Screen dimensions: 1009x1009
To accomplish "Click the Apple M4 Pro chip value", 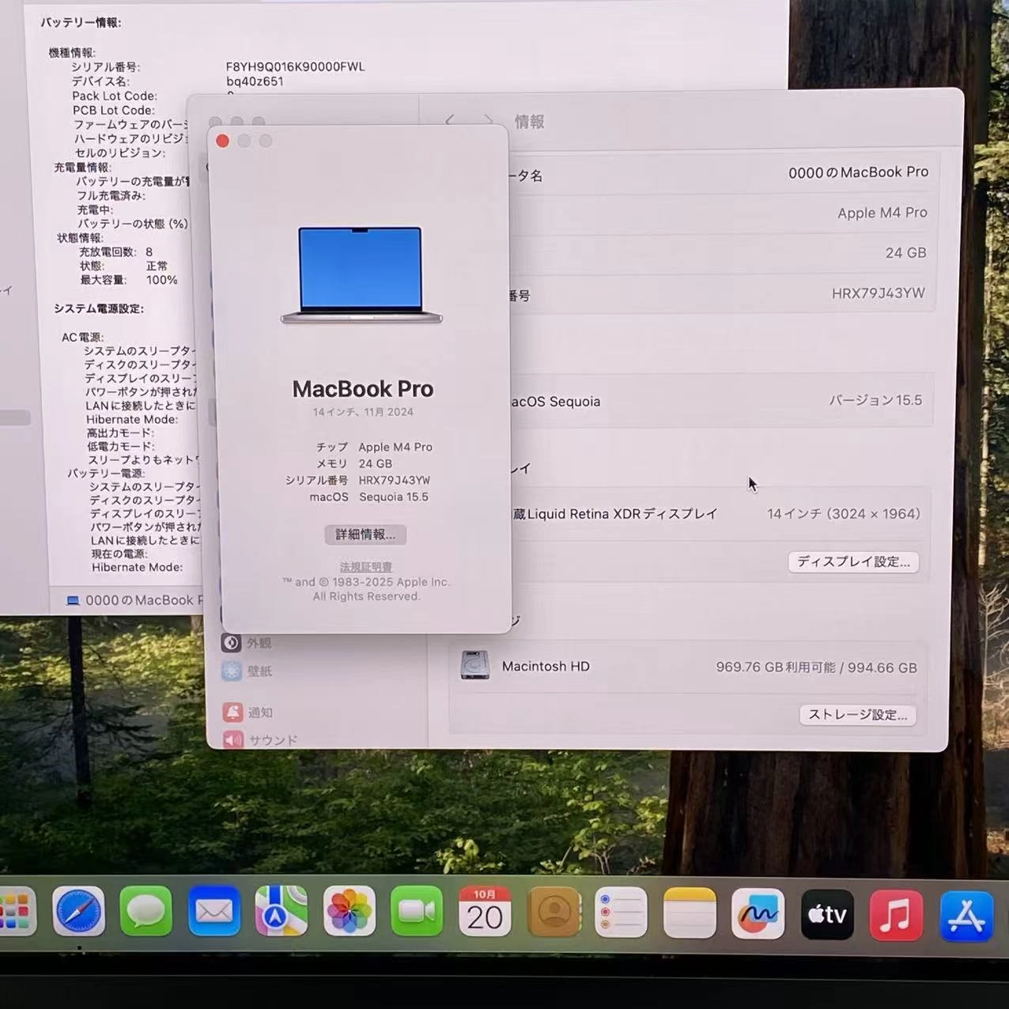I will (x=882, y=213).
